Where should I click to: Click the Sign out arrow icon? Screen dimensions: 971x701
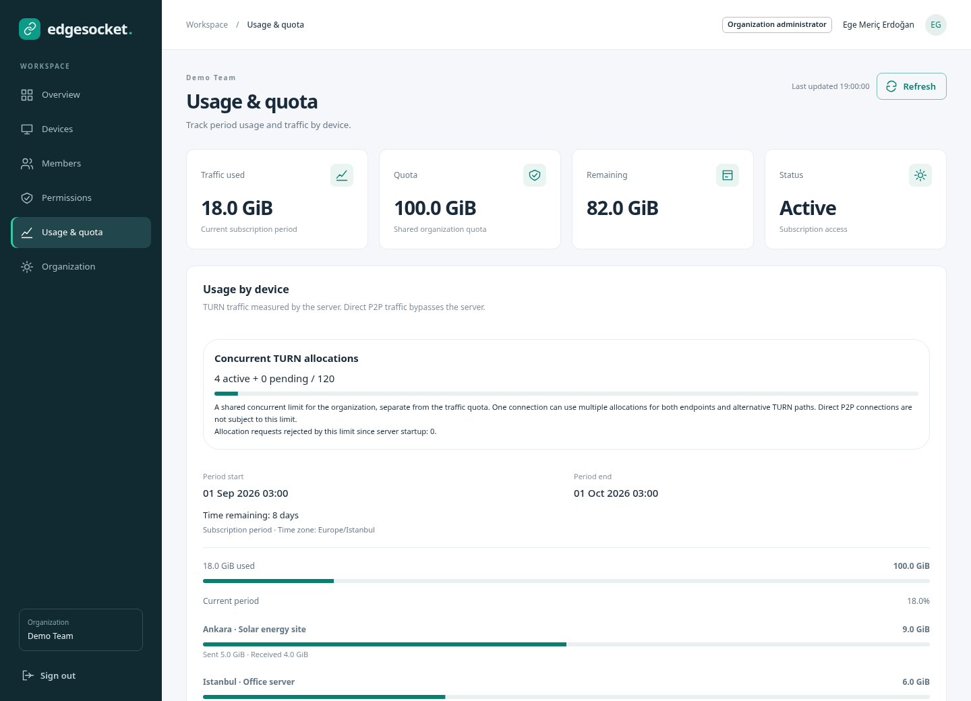pyautogui.click(x=28, y=675)
